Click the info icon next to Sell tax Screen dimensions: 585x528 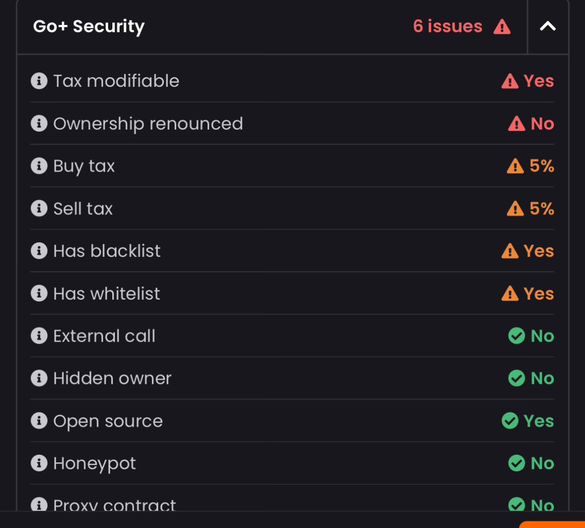click(x=39, y=208)
